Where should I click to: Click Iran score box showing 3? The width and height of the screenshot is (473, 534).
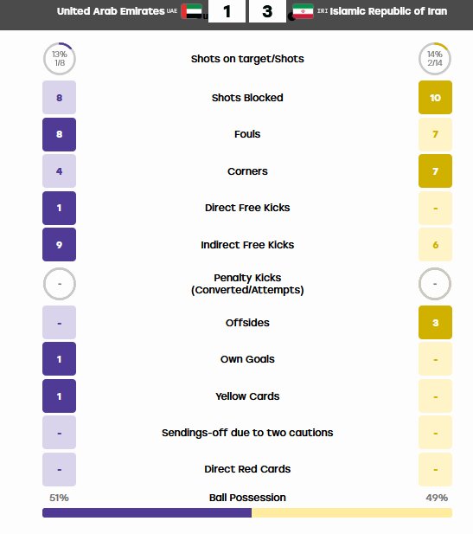point(267,11)
